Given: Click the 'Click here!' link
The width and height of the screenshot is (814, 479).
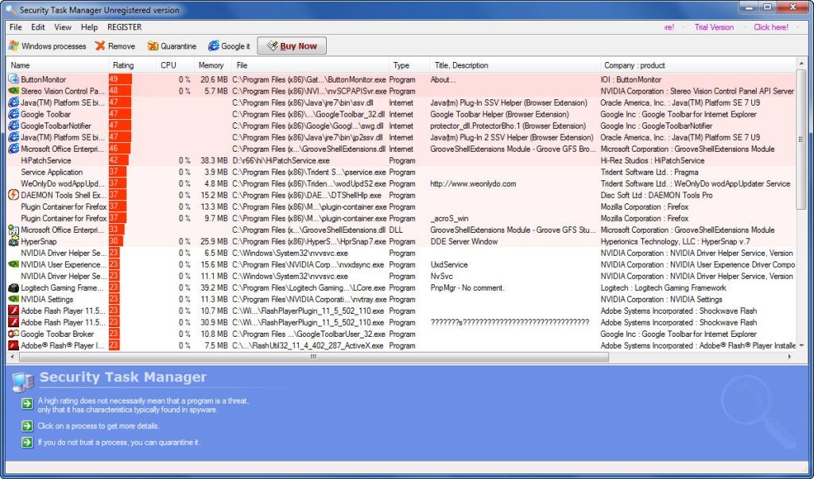Looking at the screenshot, I should point(771,27).
